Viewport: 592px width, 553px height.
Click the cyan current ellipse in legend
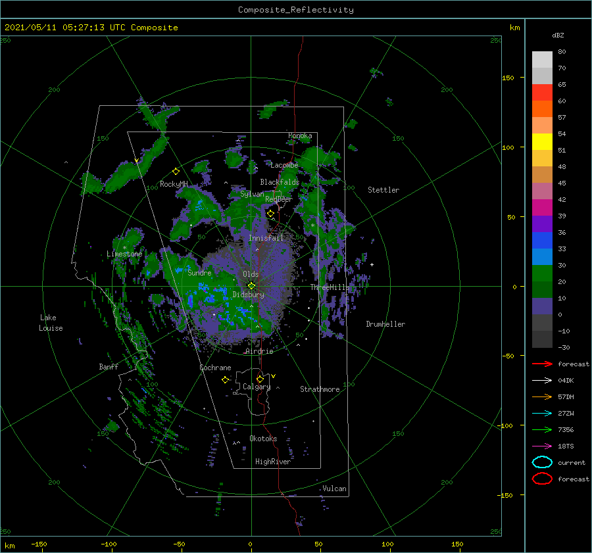(542, 462)
